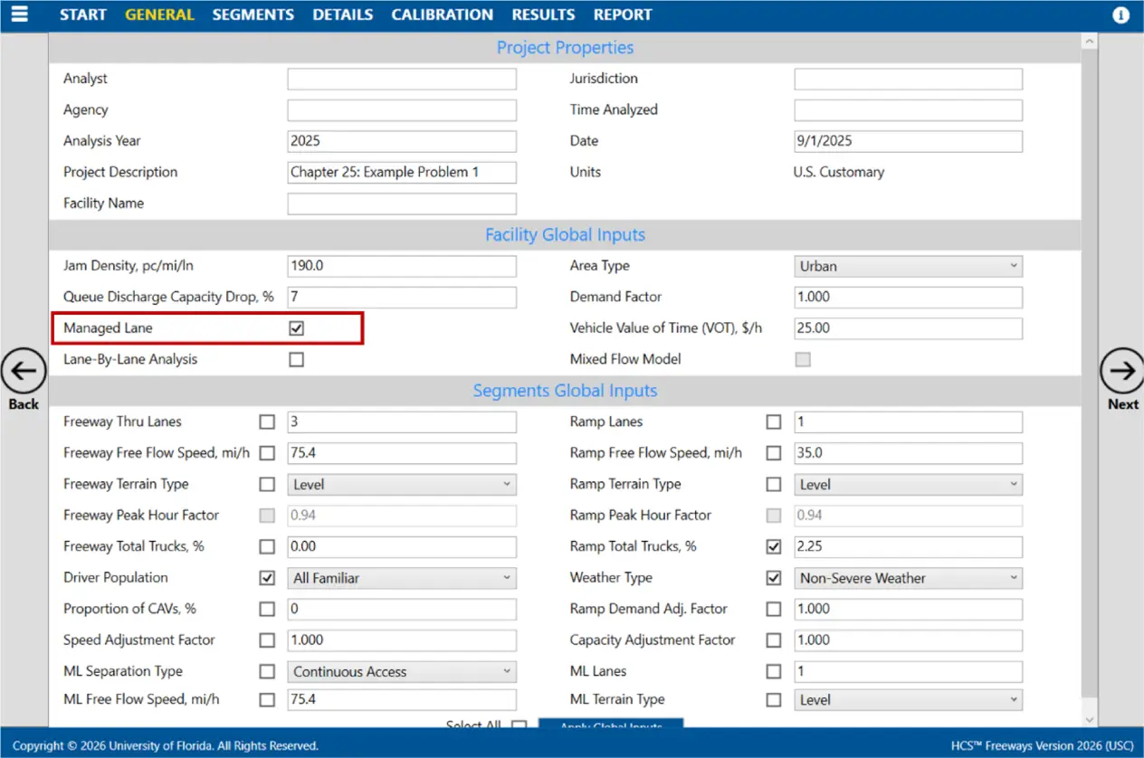The image size is (1144, 758).
Task: Expand the Driver Population dropdown
Action: pos(402,578)
